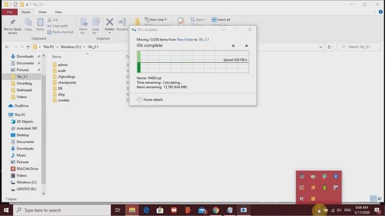
Task: Open the Windows Start menu
Action: click(x=6, y=210)
